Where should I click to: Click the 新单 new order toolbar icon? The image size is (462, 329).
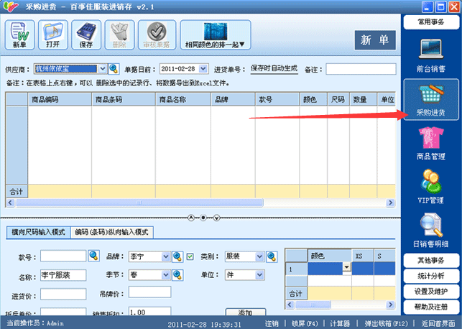tap(19, 34)
